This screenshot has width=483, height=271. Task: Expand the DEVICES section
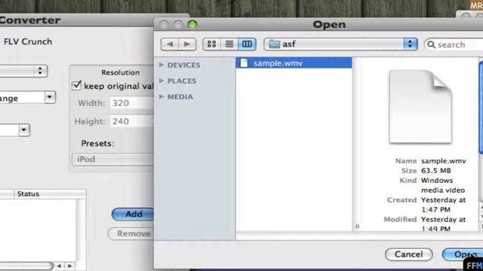162,65
